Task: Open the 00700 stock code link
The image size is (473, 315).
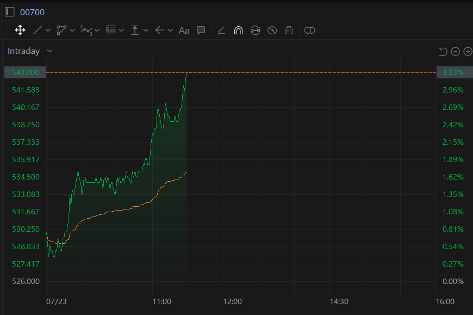Action: pyautogui.click(x=32, y=13)
